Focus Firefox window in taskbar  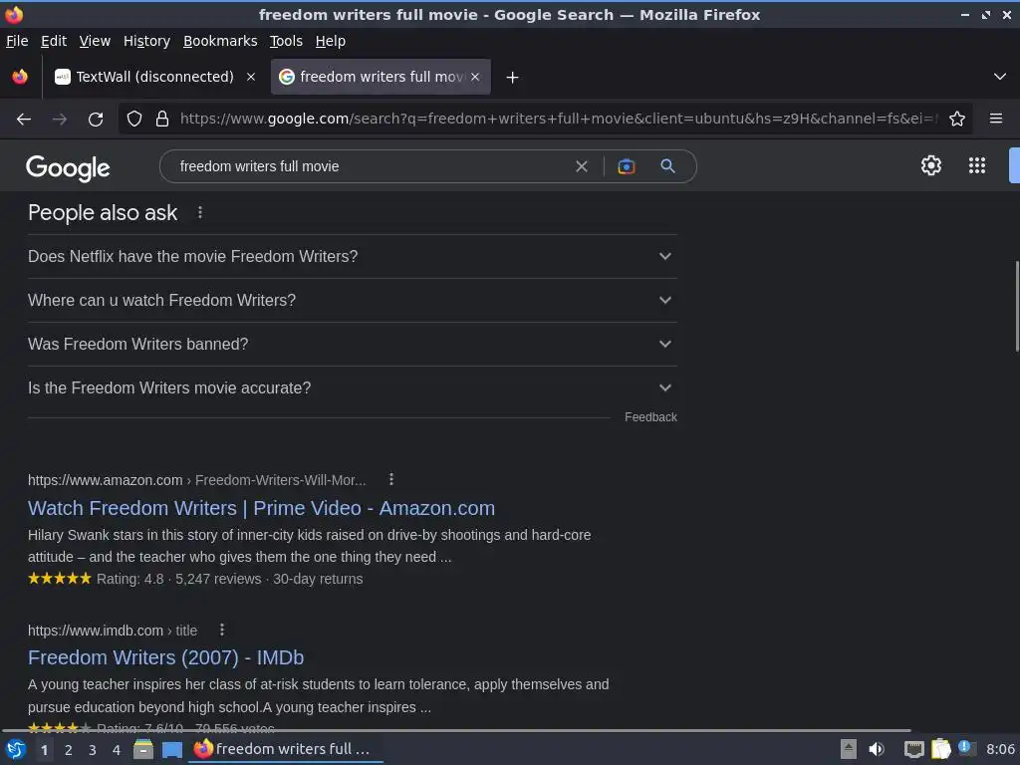tap(286, 749)
